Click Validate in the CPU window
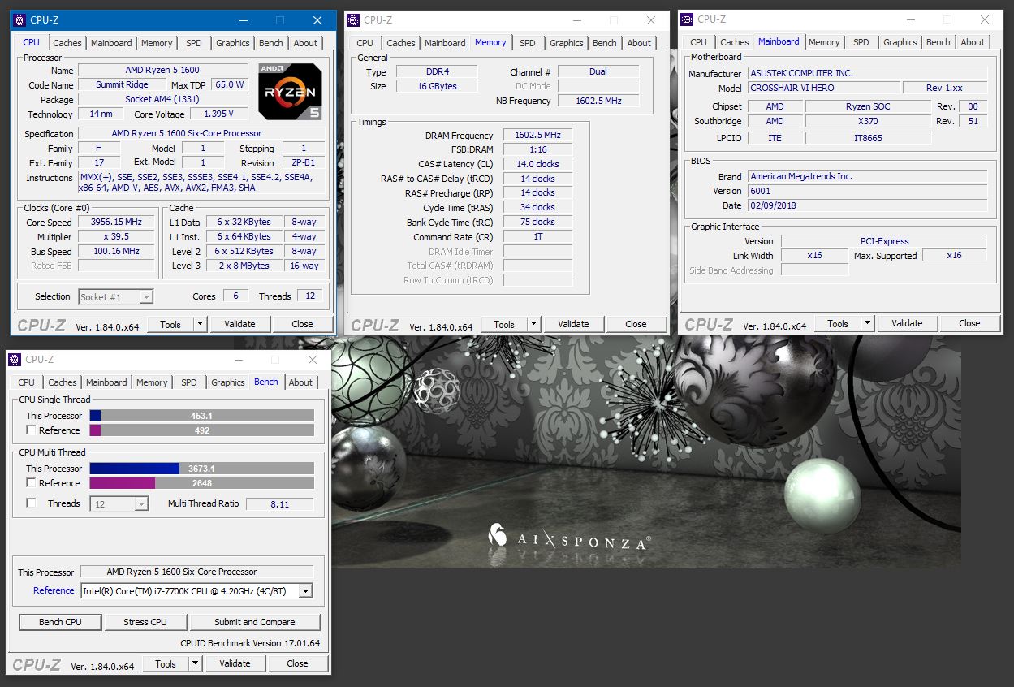Image resolution: width=1014 pixels, height=687 pixels. tap(239, 324)
